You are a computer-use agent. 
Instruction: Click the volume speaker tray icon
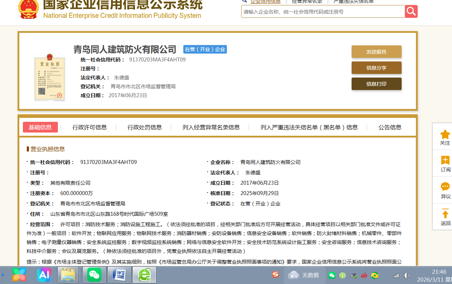pos(407,275)
